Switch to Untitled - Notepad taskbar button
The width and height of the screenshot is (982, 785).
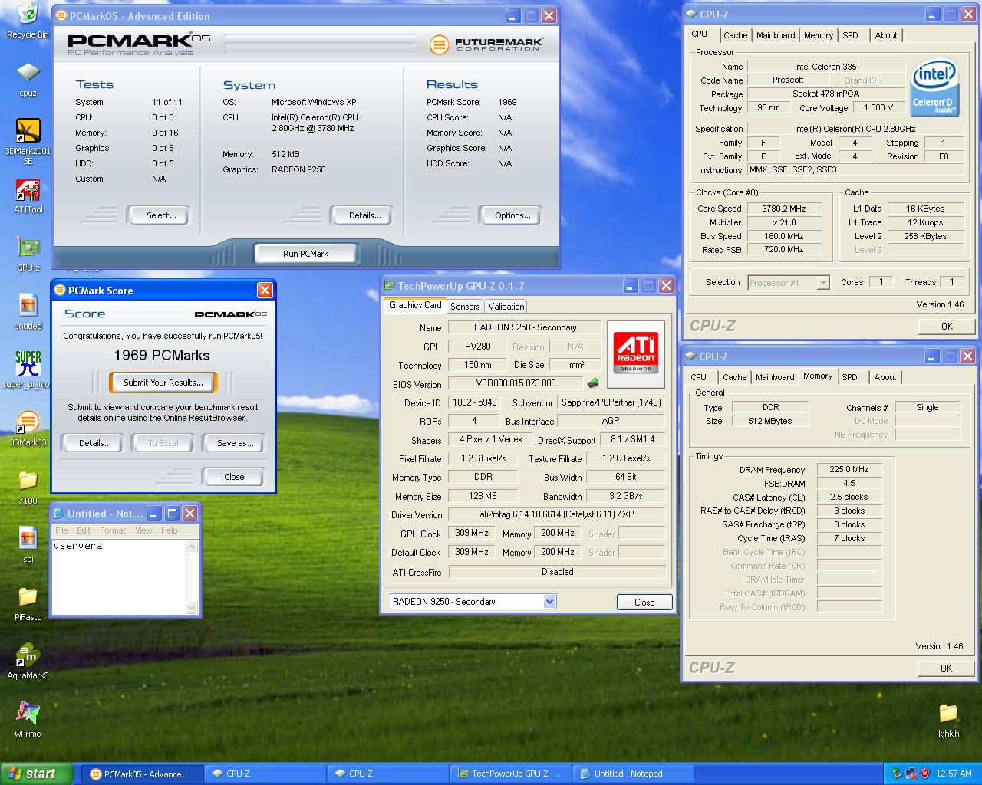pyautogui.click(x=634, y=774)
